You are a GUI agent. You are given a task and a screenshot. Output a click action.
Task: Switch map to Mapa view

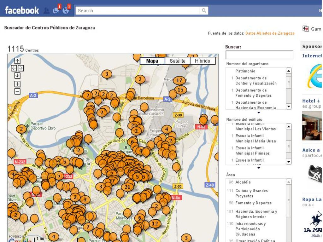152,61
